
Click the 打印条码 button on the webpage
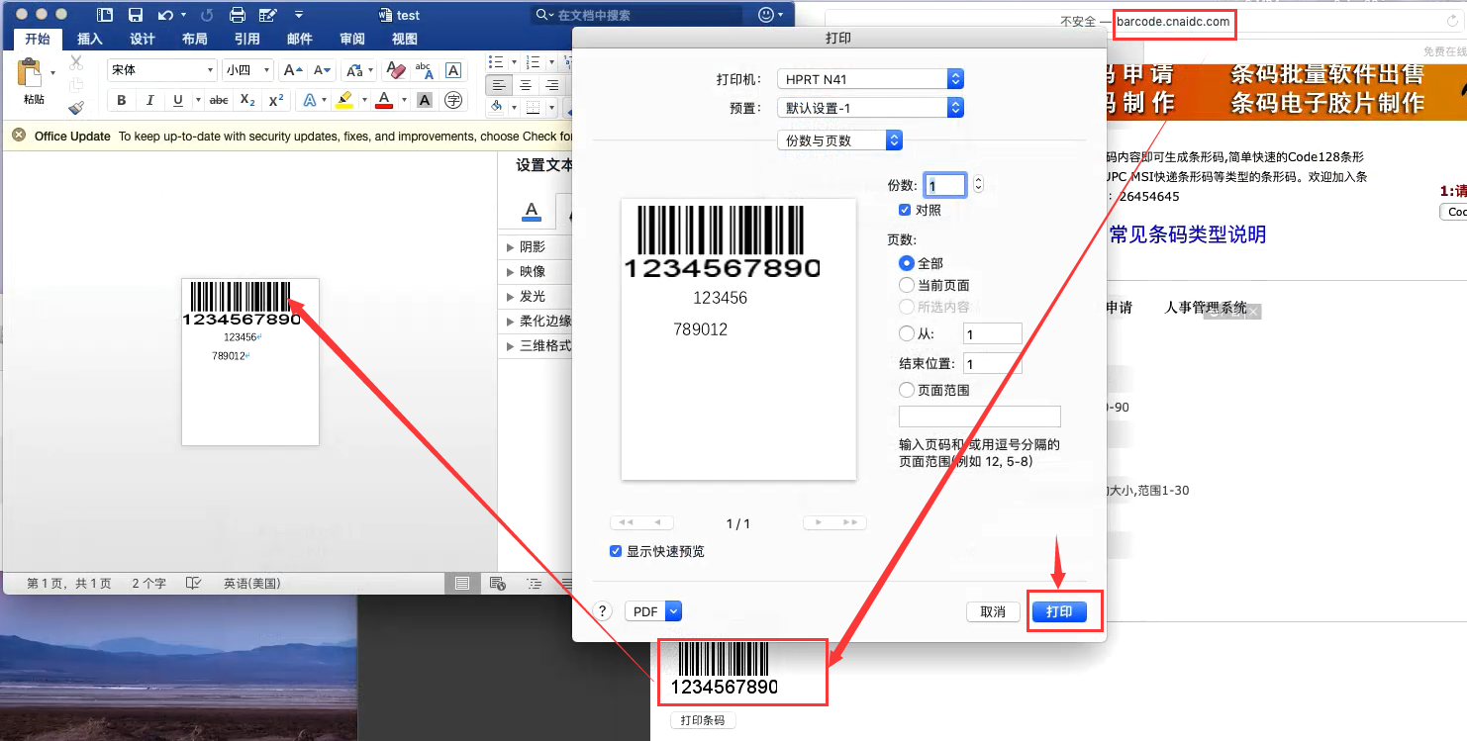tap(703, 720)
